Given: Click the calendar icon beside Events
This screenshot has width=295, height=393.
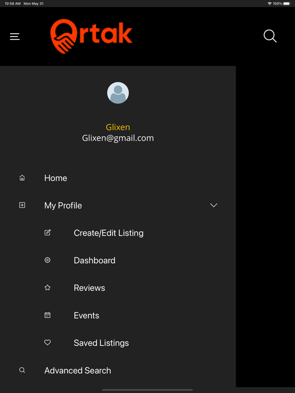Looking at the screenshot, I should 48,315.
